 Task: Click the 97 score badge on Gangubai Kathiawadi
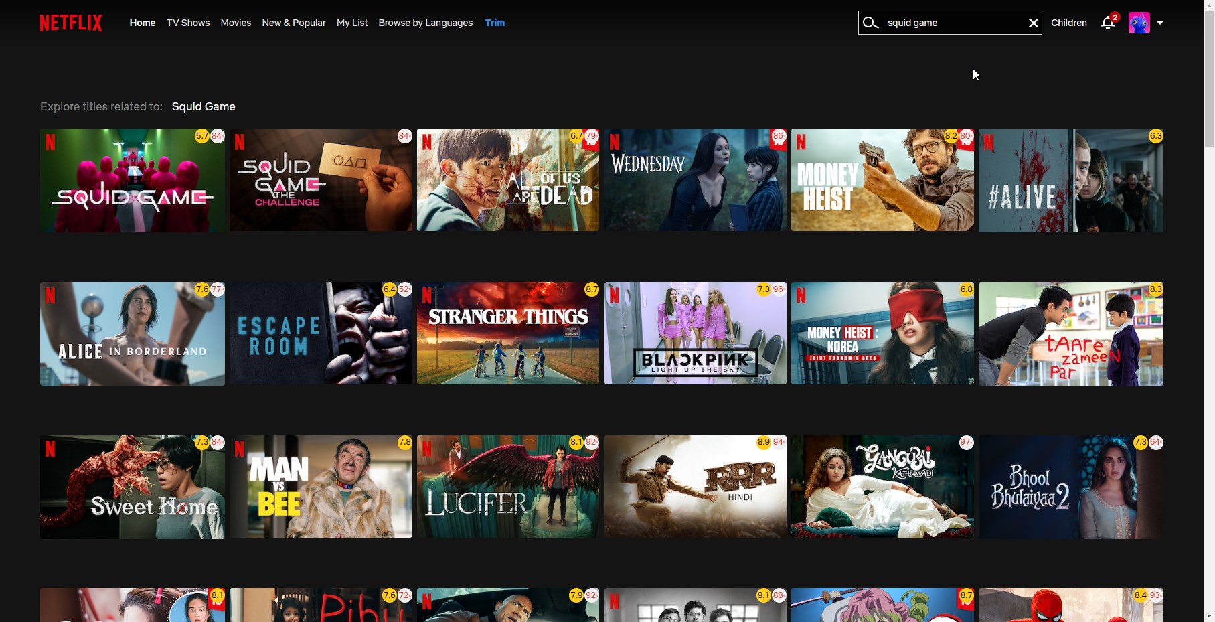coord(966,443)
